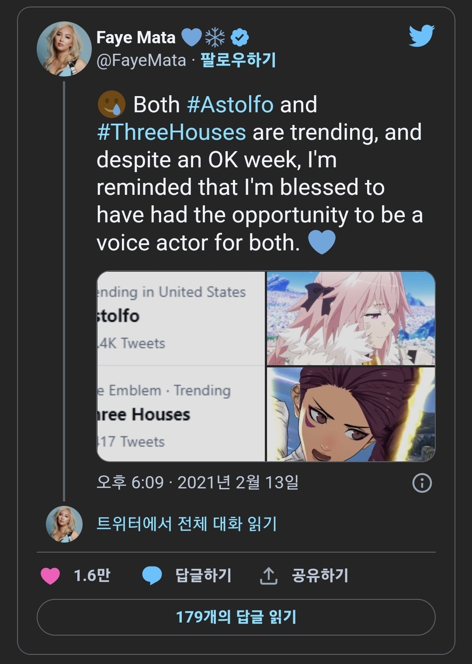Click the @FayeMata handle
The height and width of the screenshot is (664, 472).
tap(141, 60)
